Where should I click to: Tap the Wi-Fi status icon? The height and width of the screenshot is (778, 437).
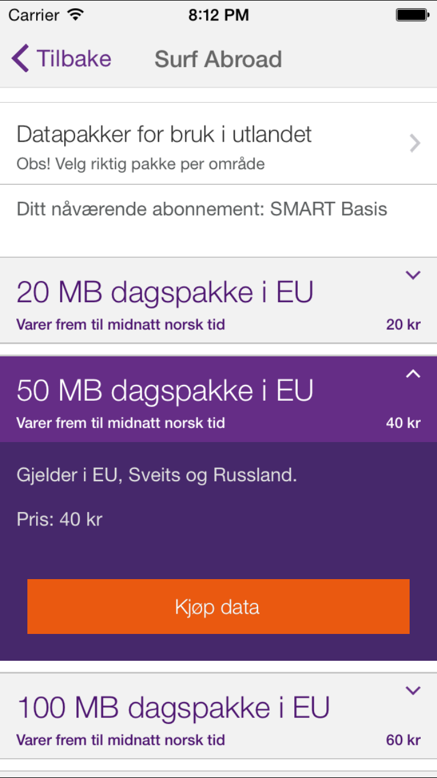click(76, 15)
